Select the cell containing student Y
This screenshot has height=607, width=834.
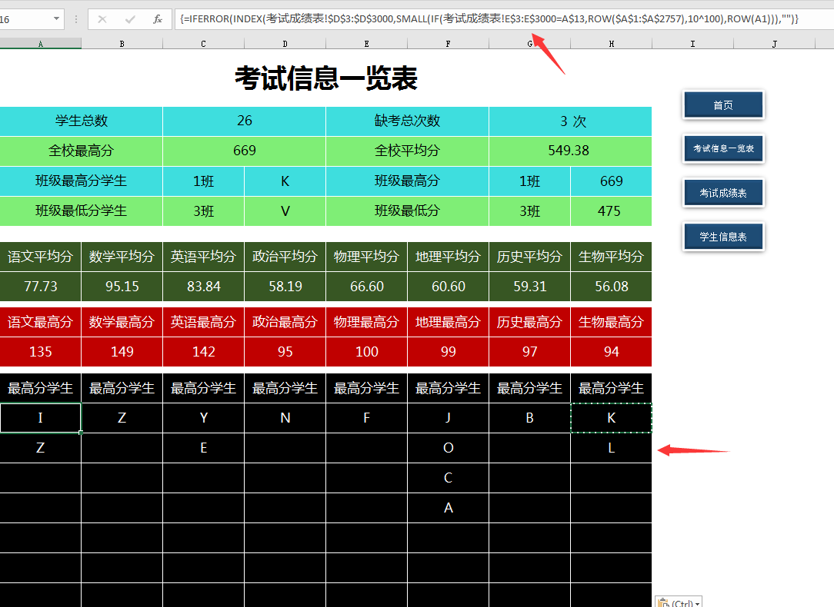[x=204, y=418]
